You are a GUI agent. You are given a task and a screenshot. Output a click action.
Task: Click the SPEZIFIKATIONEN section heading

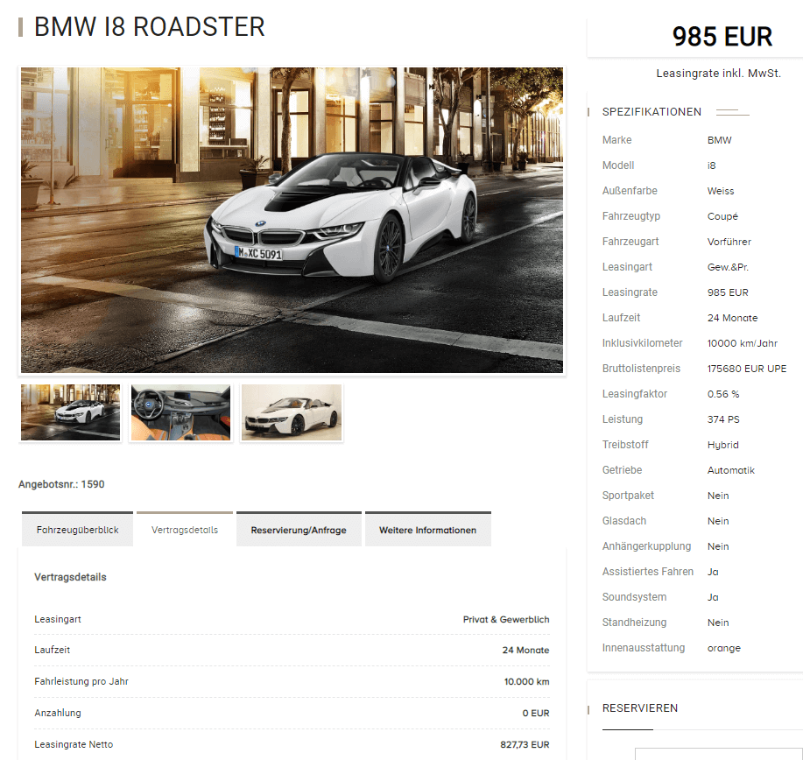pyautogui.click(x=652, y=112)
